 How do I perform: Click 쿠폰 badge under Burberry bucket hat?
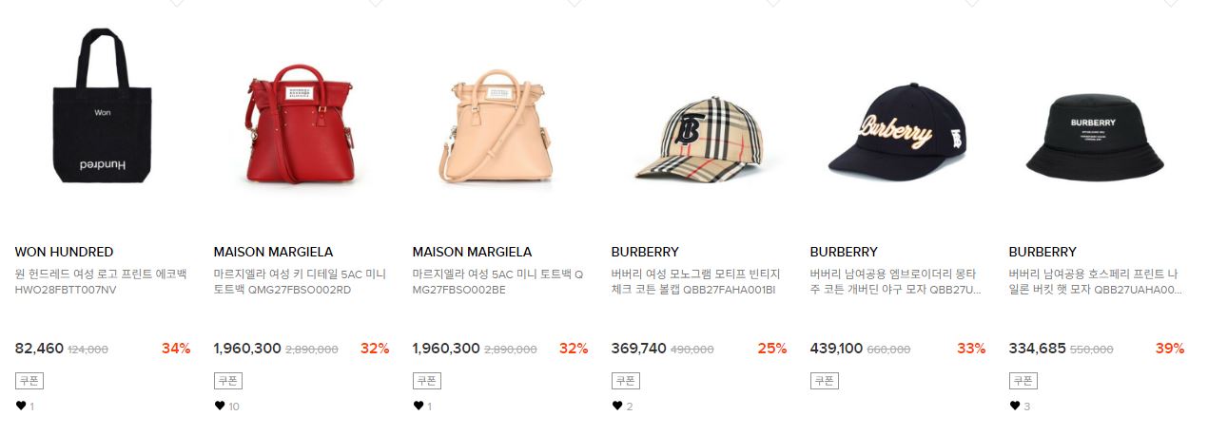tap(1023, 381)
